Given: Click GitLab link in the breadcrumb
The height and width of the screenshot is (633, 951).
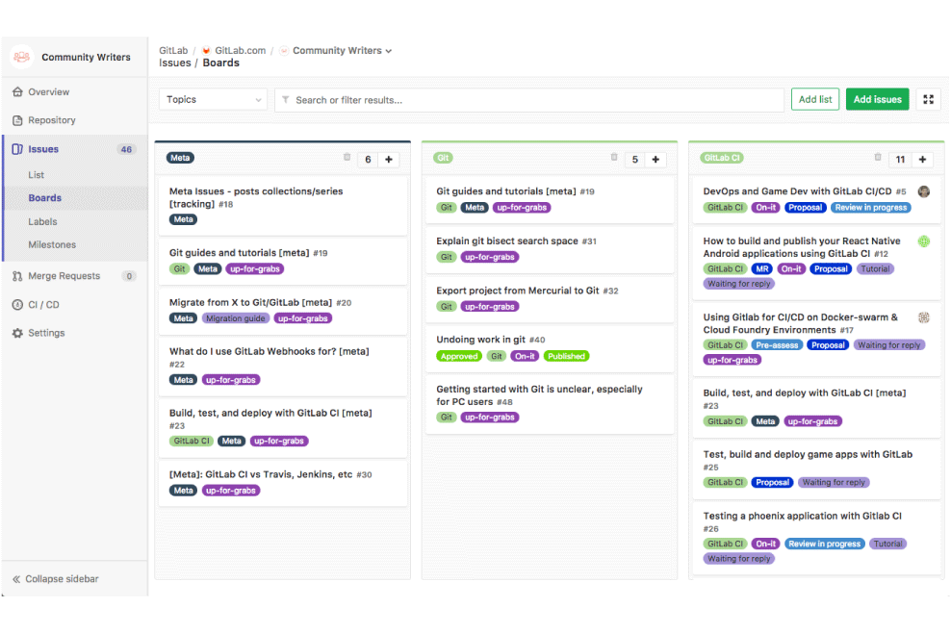Looking at the screenshot, I should point(173,50).
